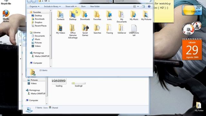206x116 pixels.
Task: Open the Searches folder
Action: (97, 29)
